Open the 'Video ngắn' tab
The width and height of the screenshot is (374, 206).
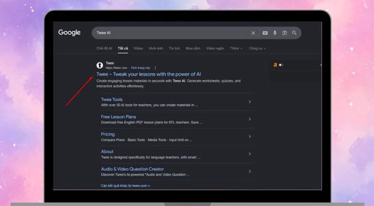(215, 48)
